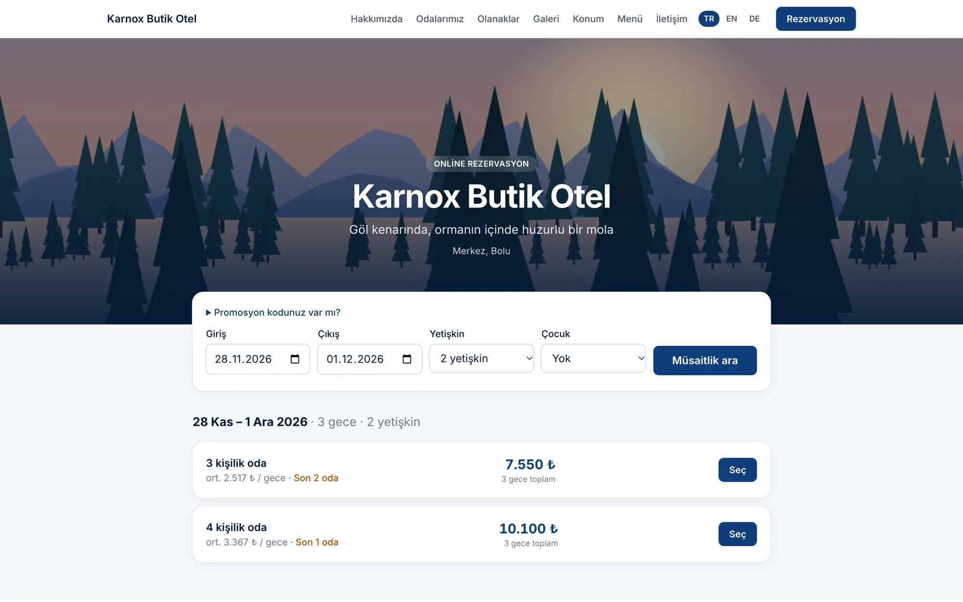This screenshot has width=963, height=602.
Task: Click the 'Merkez, Bolu' location text
Action: point(481,251)
